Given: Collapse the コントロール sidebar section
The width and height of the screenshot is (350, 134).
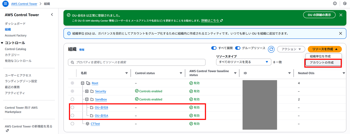Looking at the screenshot, I should point(2,43).
